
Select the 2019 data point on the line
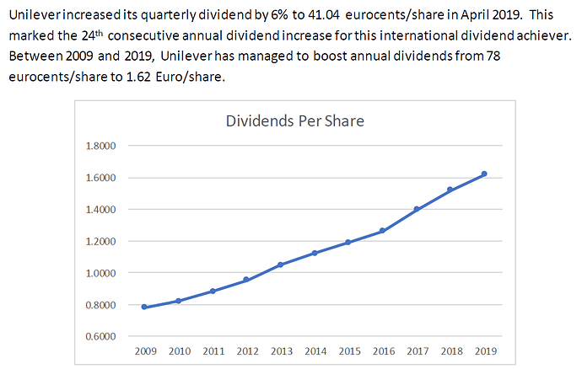(x=484, y=174)
